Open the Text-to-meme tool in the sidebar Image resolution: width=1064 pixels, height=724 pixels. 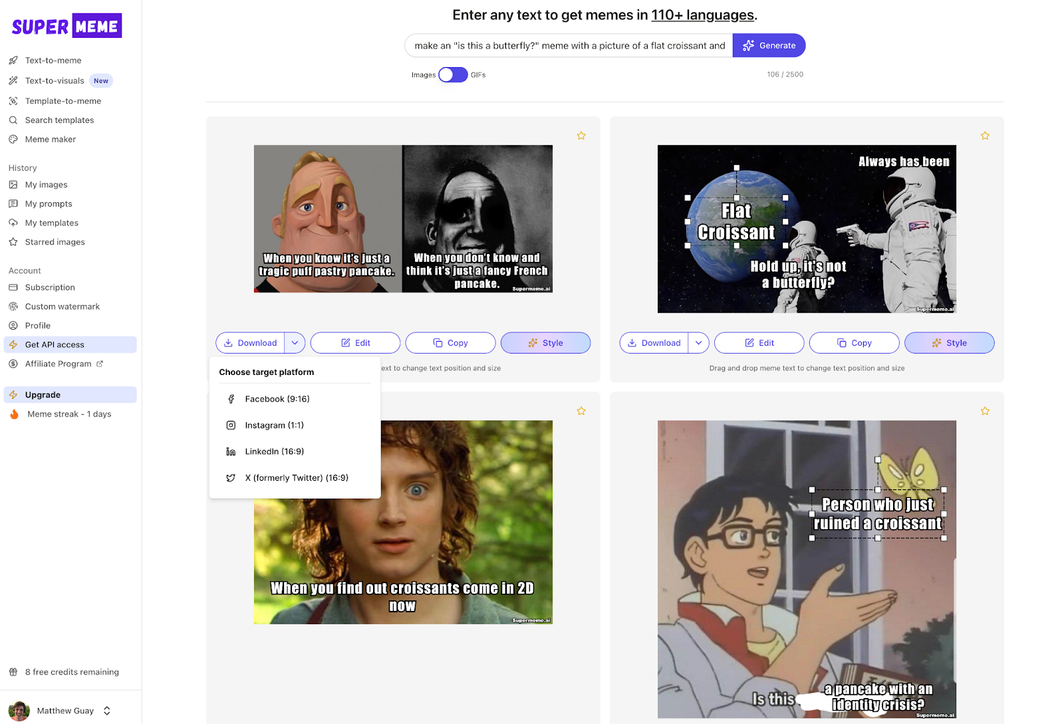tap(53, 60)
